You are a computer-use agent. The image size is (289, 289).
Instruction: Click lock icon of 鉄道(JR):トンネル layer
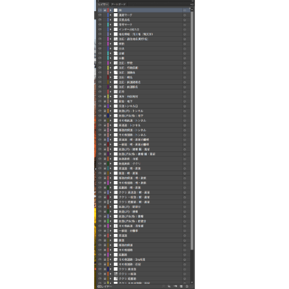105,111
